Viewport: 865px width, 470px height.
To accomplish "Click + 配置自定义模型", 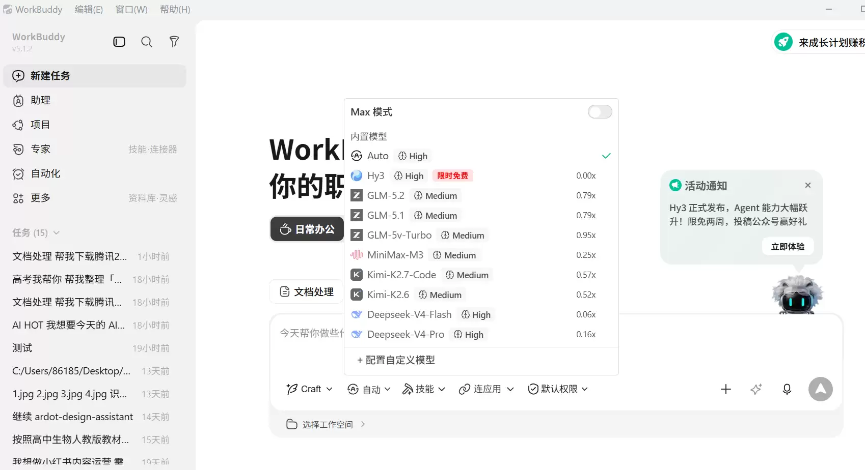I will (396, 360).
